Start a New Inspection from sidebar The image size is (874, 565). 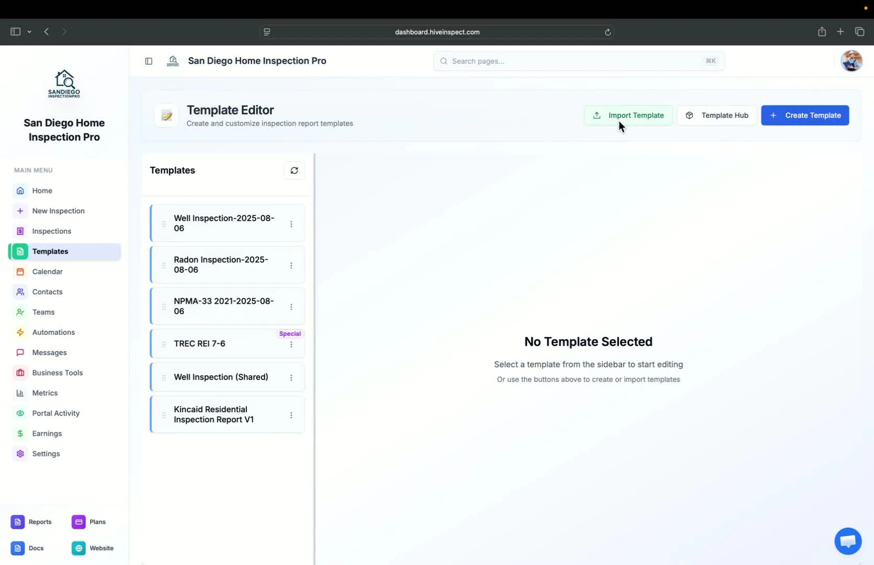(64, 211)
